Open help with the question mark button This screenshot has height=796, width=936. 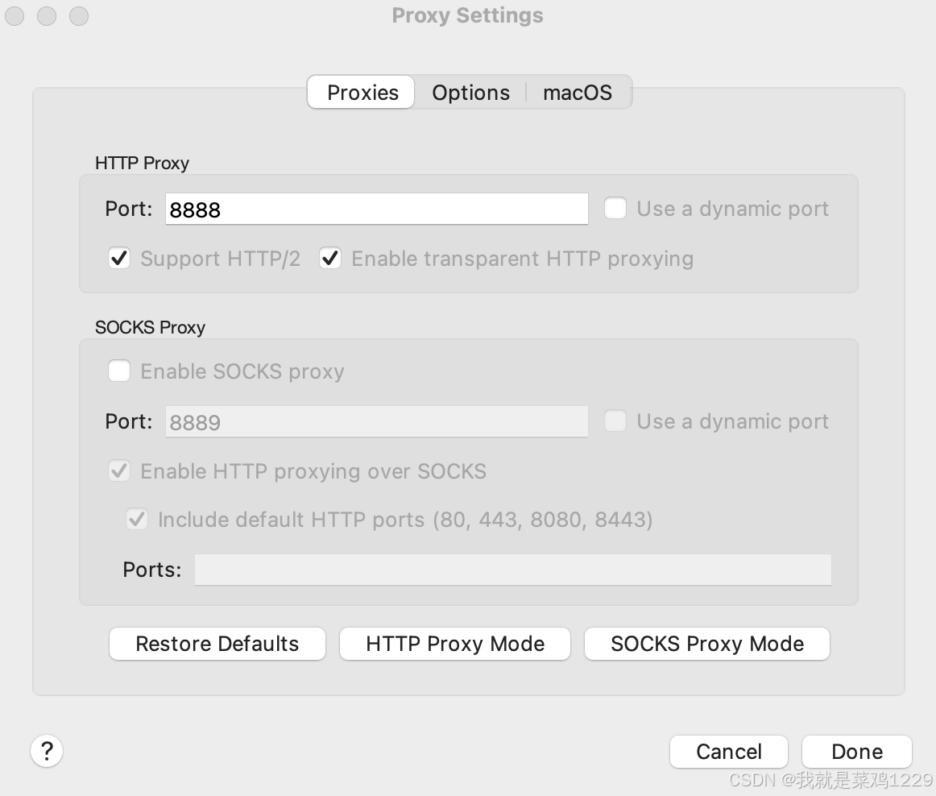point(47,751)
